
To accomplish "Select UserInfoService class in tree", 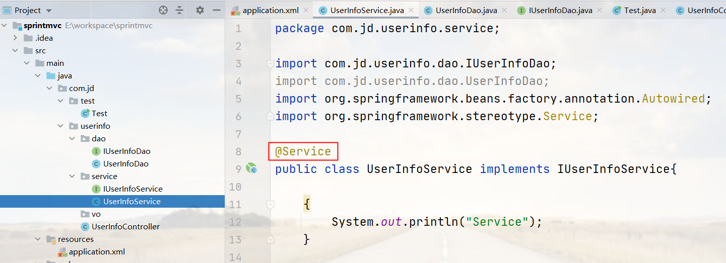I will click(131, 202).
